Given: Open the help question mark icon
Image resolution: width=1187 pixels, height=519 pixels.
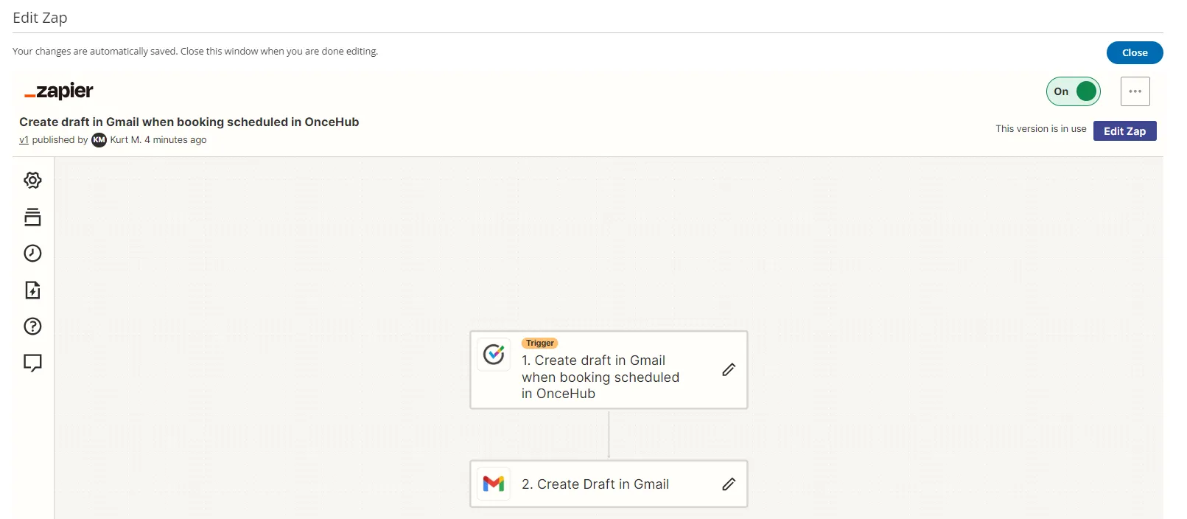Looking at the screenshot, I should pyautogui.click(x=32, y=326).
